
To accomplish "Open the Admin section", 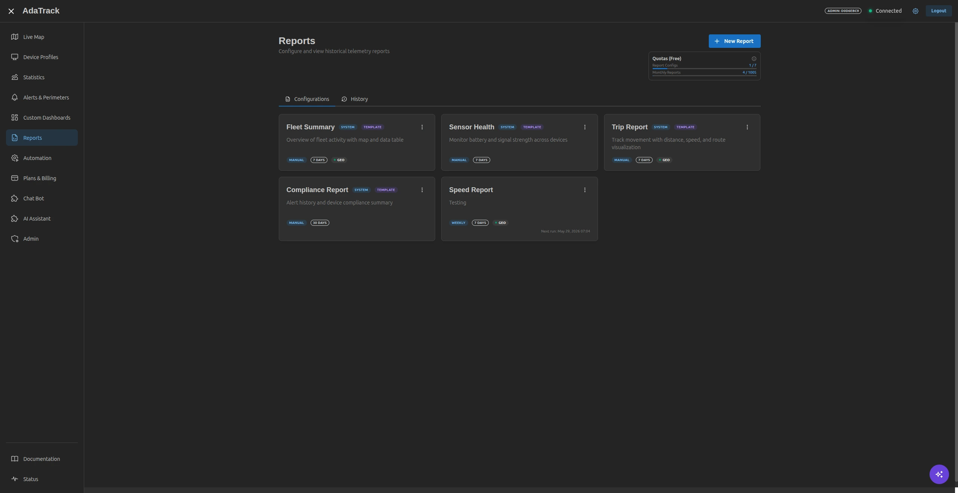I will pos(42,239).
